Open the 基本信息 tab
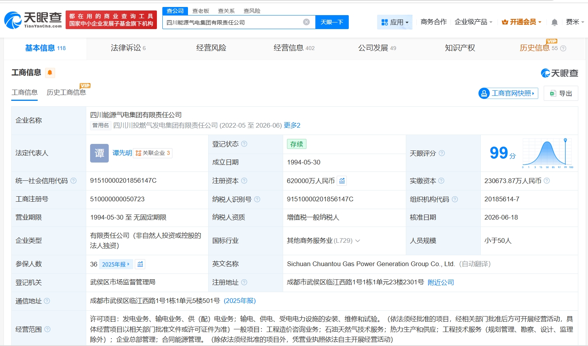This screenshot has height=346, width=588. coord(45,48)
